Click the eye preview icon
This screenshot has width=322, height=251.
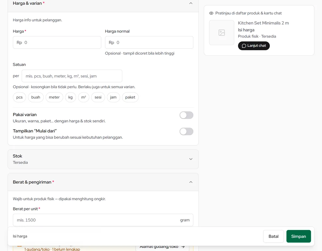point(211,13)
